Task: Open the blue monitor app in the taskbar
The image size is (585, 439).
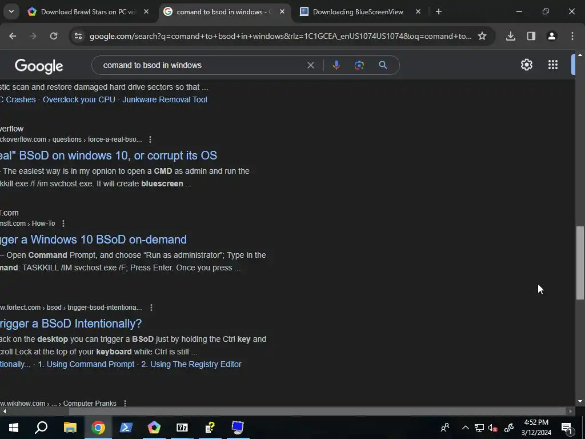Action: click(238, 428)
